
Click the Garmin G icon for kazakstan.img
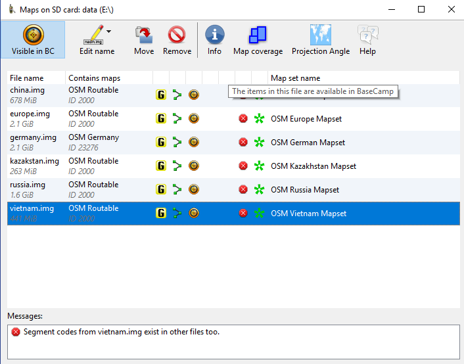161,166
